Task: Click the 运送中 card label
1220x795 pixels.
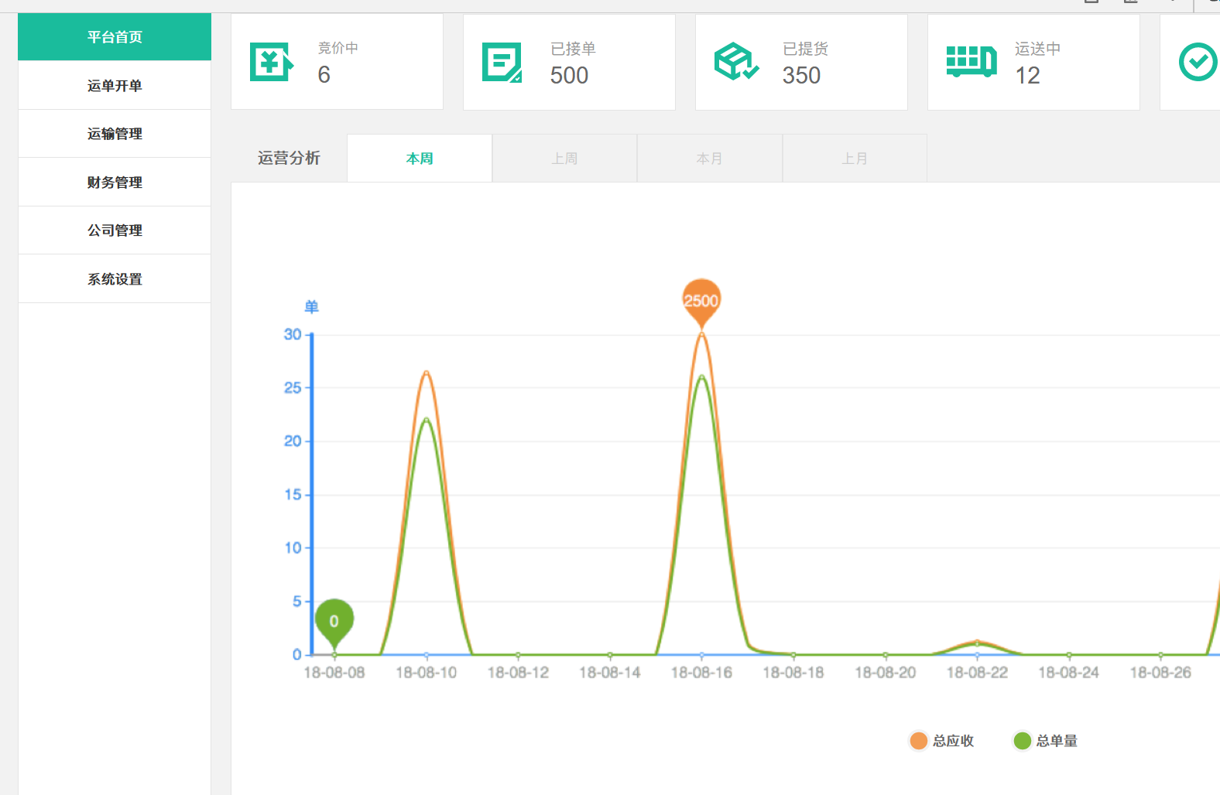Action: click(x=1037, y=49)
